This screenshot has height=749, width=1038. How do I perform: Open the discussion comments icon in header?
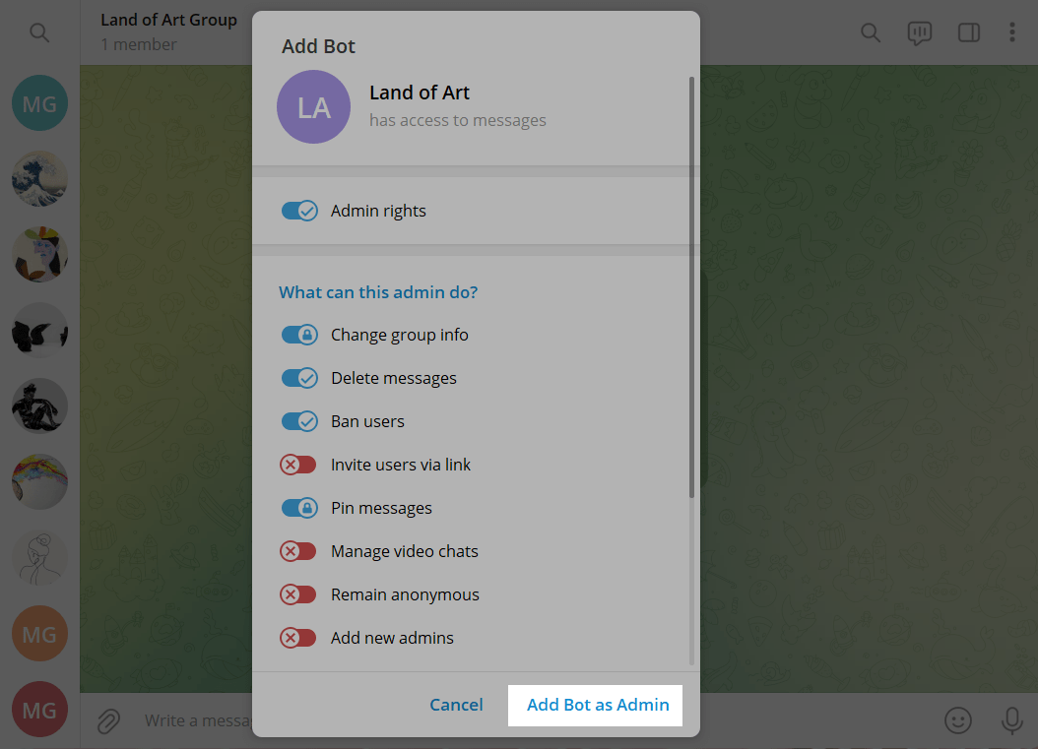click(x=919, y=32)
